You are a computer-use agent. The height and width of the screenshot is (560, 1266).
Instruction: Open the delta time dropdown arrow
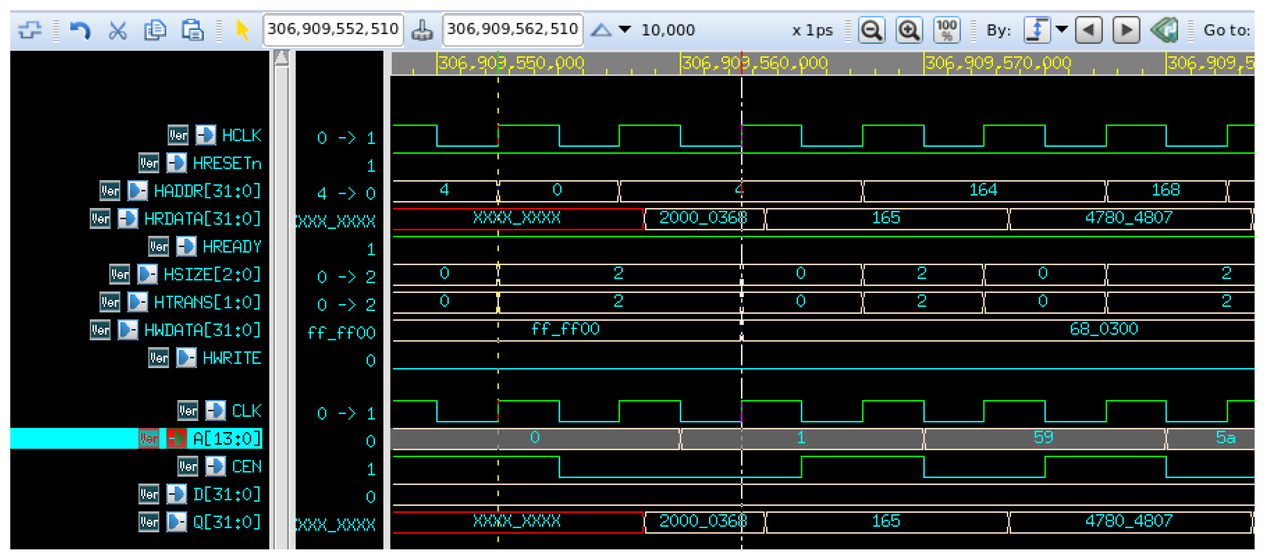tap(624, 30)
